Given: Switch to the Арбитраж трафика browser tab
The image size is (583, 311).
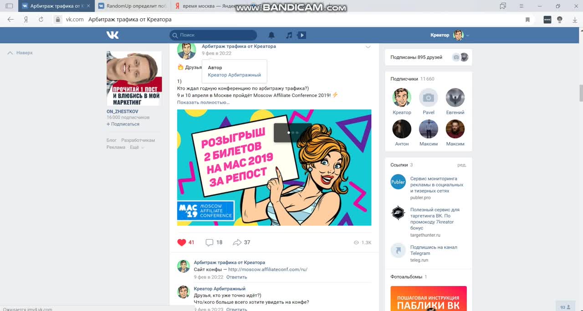Looking at the screenshot, I should click(57, 6).
